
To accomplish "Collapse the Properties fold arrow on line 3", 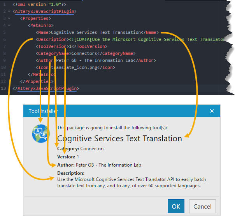I will pos(9,18).
